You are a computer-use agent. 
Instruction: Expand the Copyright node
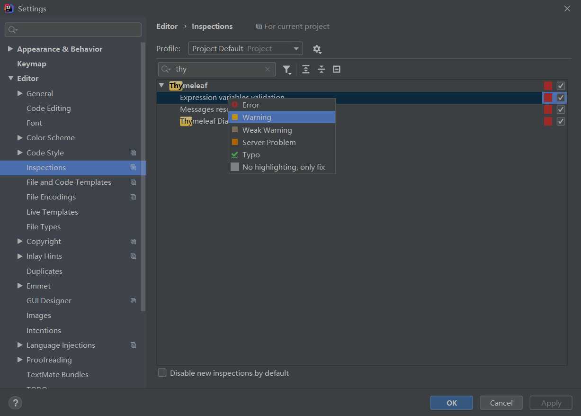click(20, 241)
